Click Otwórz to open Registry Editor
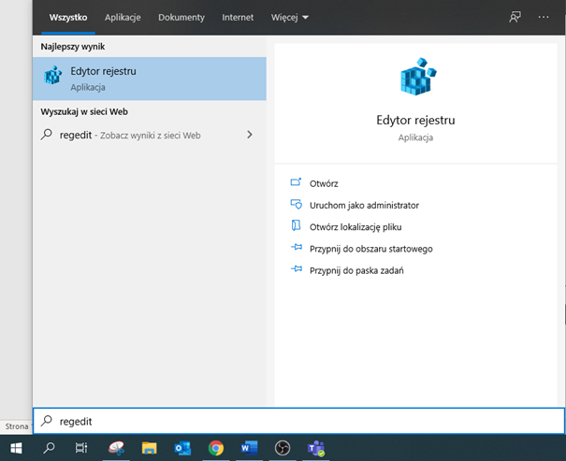 coord(324,183)
